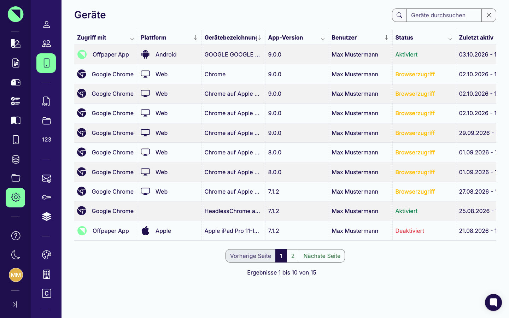This screenshot has width=509, height=318.
Task: Sort by Gerätebezeichnung column arrow
Action: [259, 37]
